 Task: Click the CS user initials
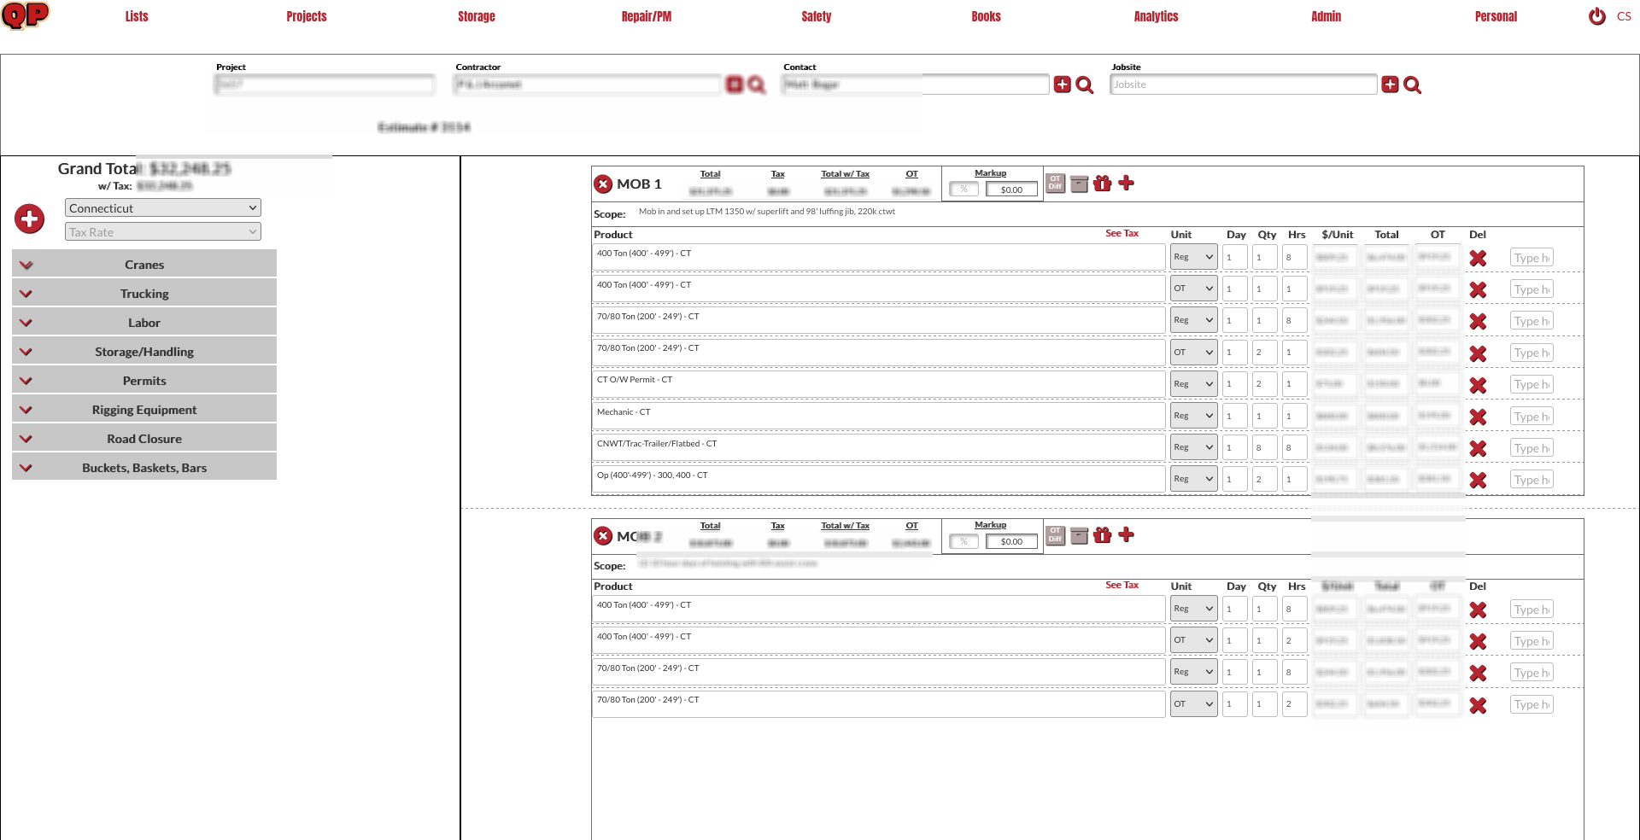coord(1624,16)
